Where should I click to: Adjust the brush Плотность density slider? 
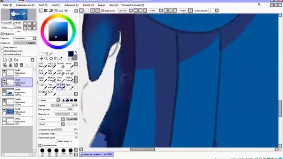(66, 114)
